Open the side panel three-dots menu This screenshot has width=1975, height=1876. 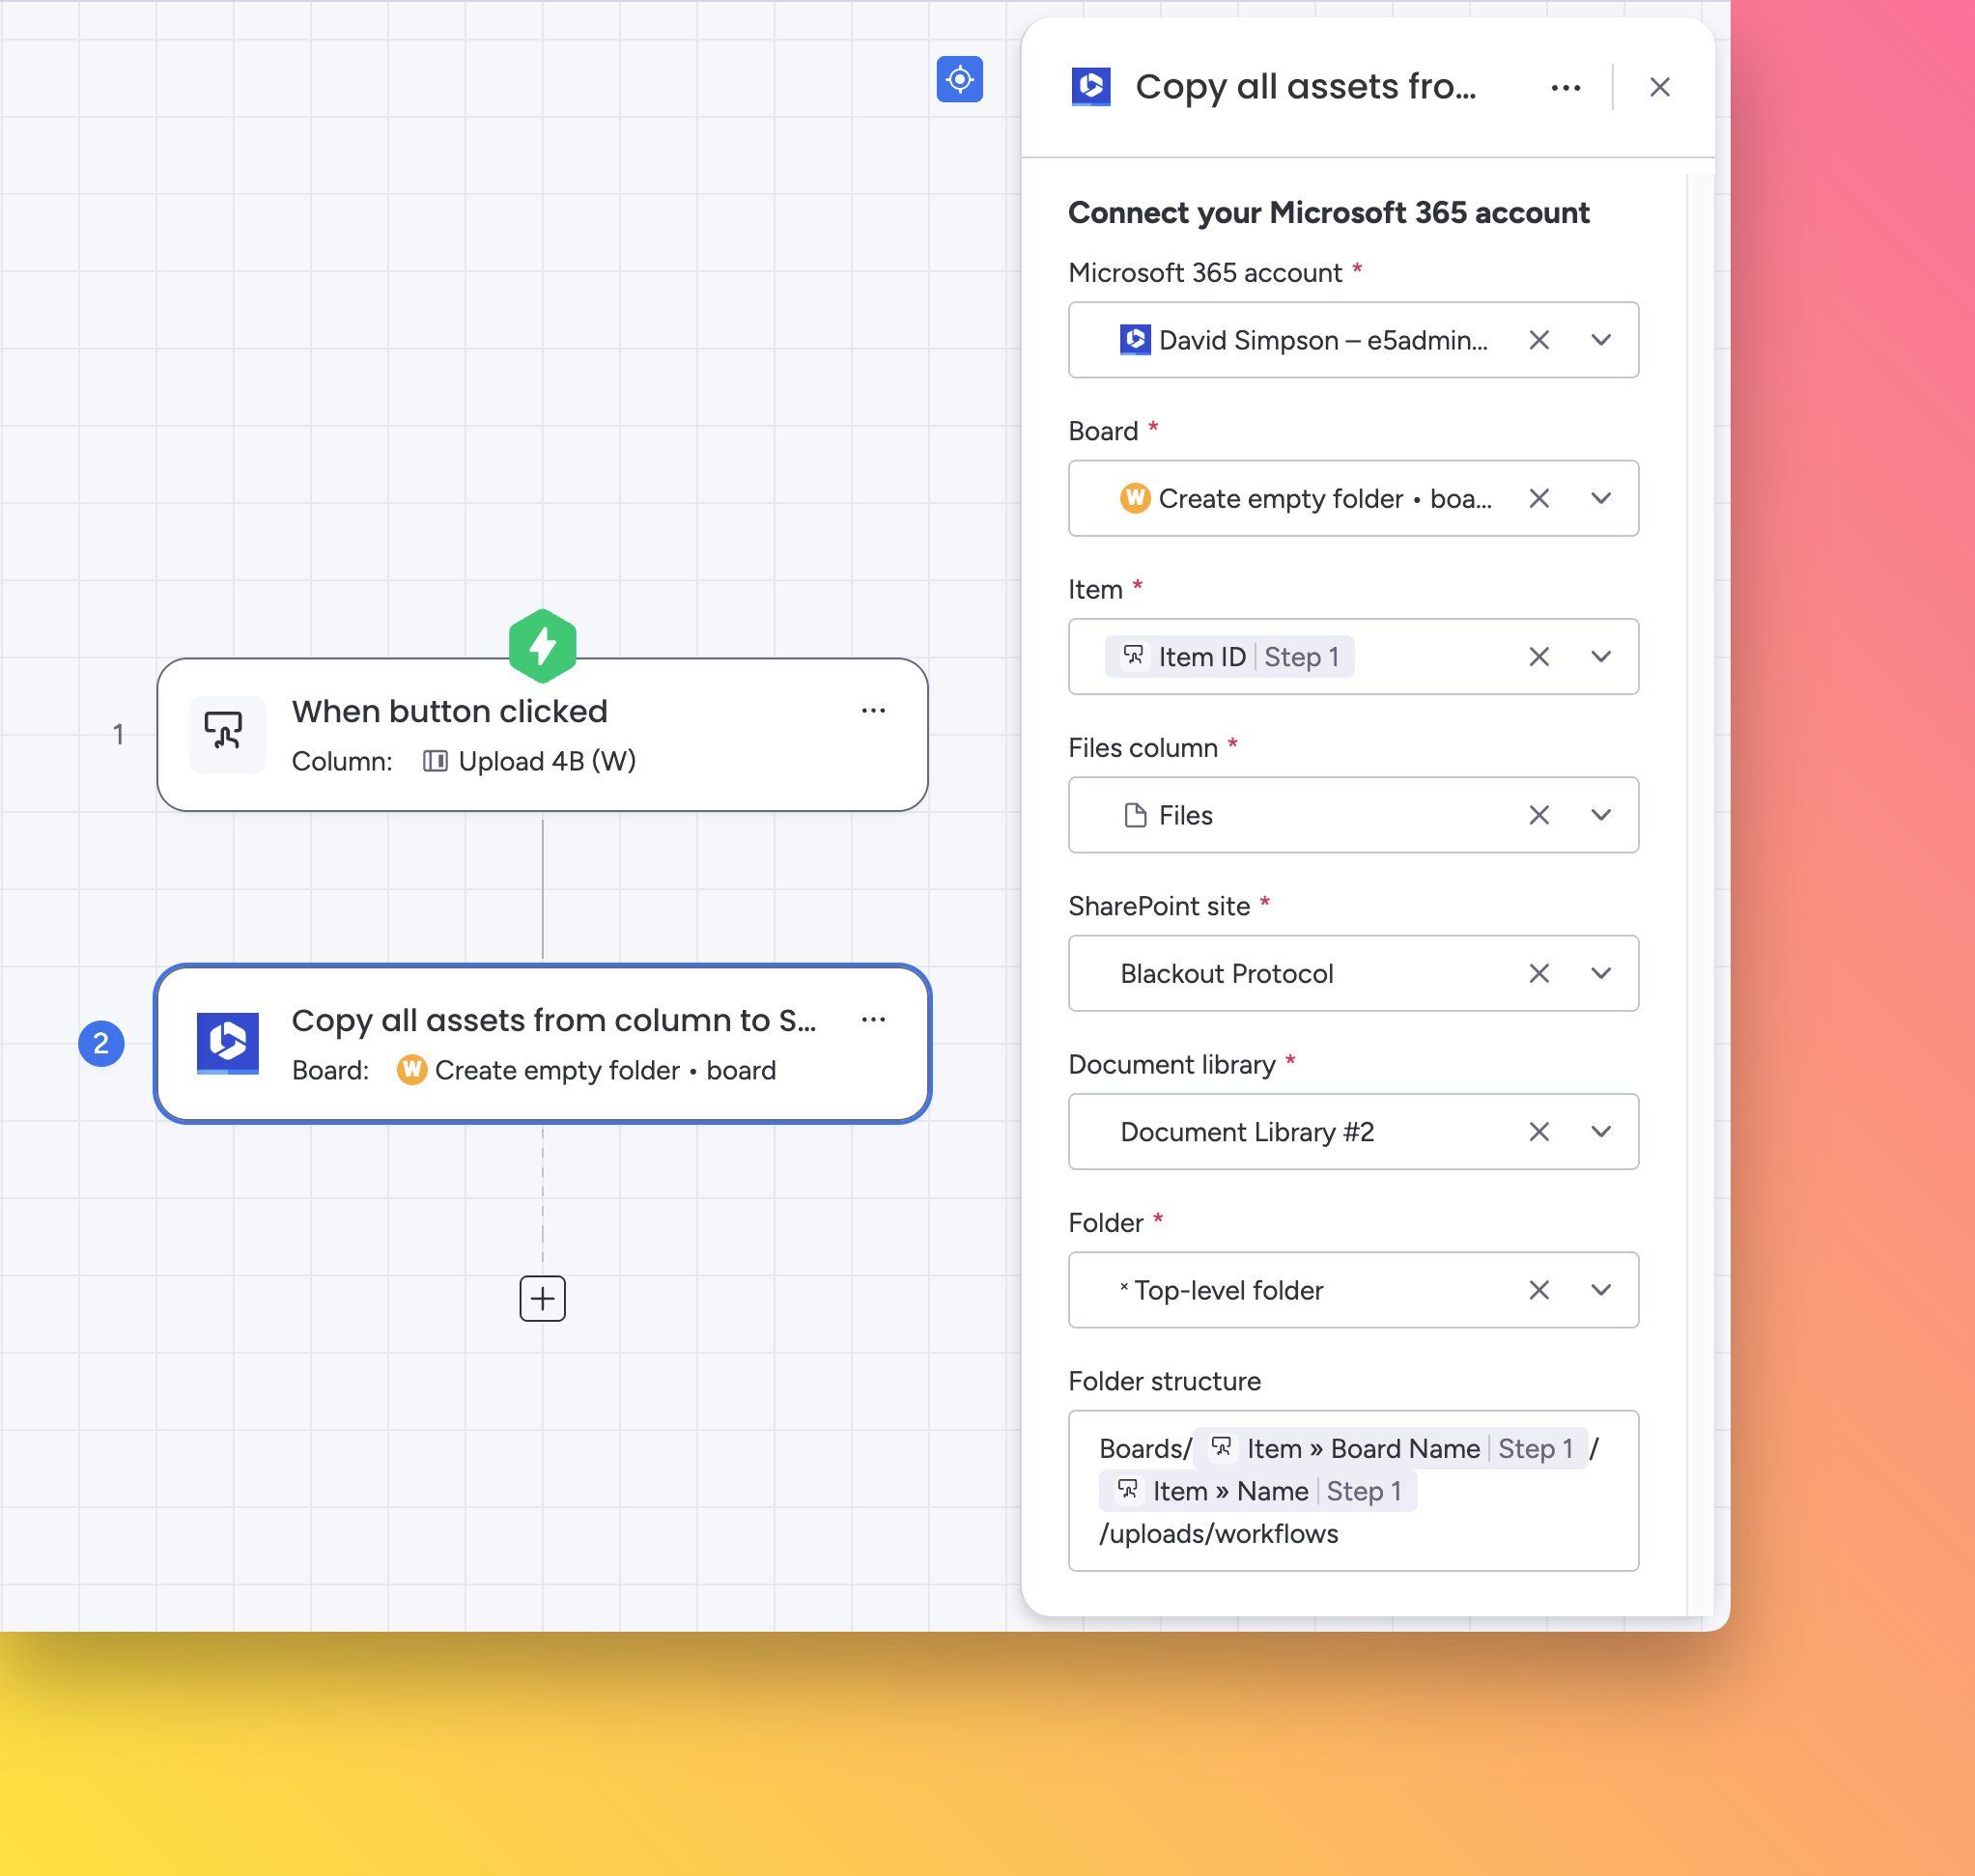[1565, 88]
